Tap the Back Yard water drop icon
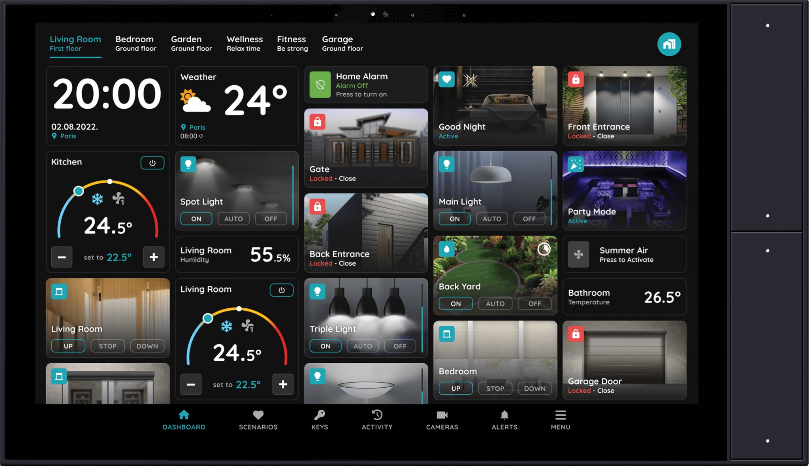Image resolution: width=809 pixels, height=466 pixels. (446, 249)
